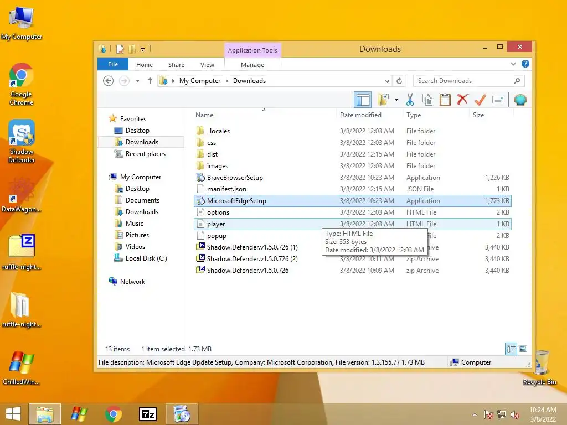Click the folder options toolbar icon
The height and width of the screenshot is (425, 567).
383,100
